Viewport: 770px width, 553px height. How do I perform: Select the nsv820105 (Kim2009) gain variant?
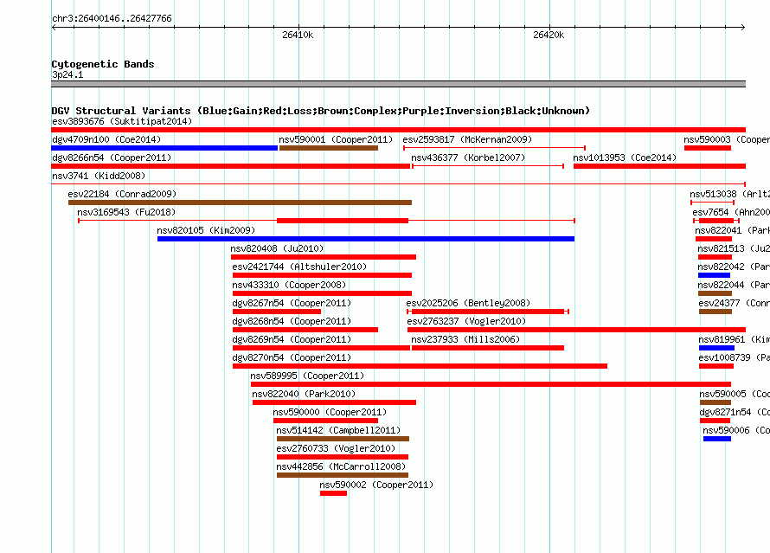click(x=366, y=239)
